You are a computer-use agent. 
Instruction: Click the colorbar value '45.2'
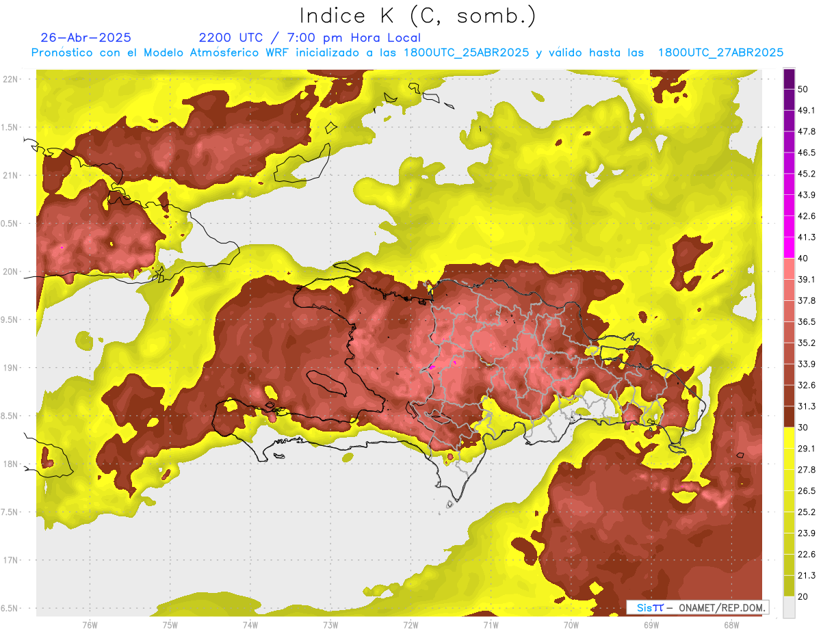pyautogui.click(x=807, y=174)
